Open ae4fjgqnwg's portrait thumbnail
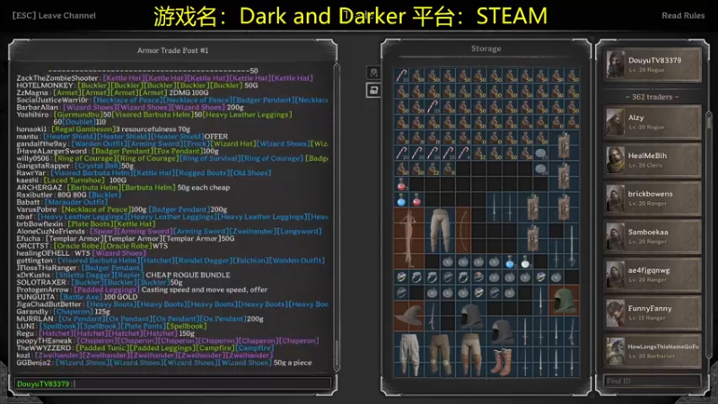Image resolution: width=718 pixels, height=404 pixels. click(616, 275)
